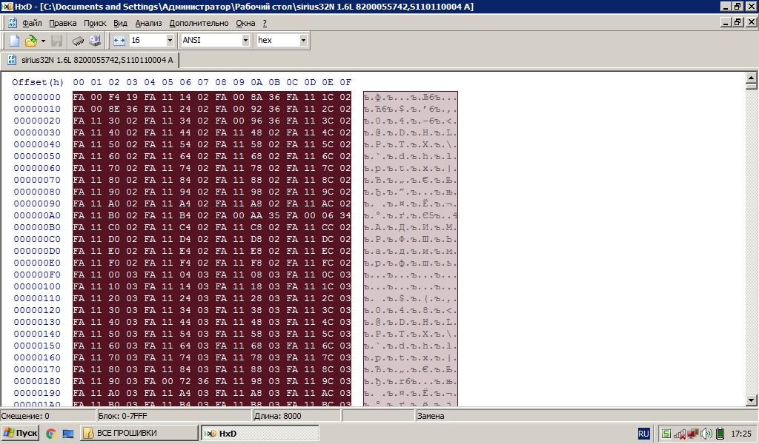Image resolution: width=759 pixels, height=444 pixels.
Task: Click the Open file folder icon
Action: (x=30, y=41)
